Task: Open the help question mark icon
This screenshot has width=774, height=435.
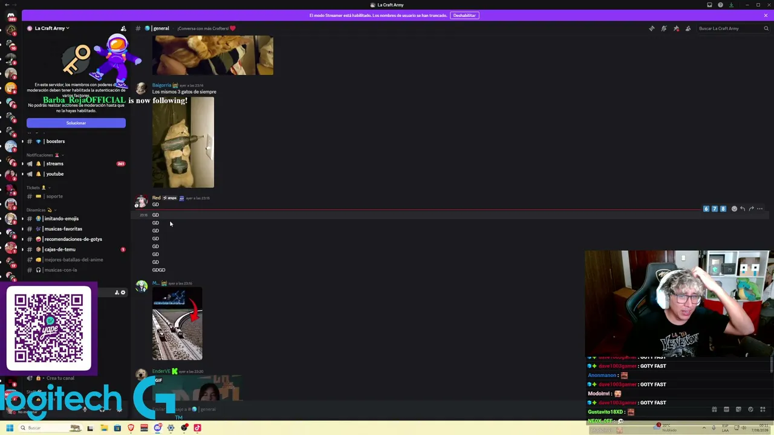Action: (720, 5)
